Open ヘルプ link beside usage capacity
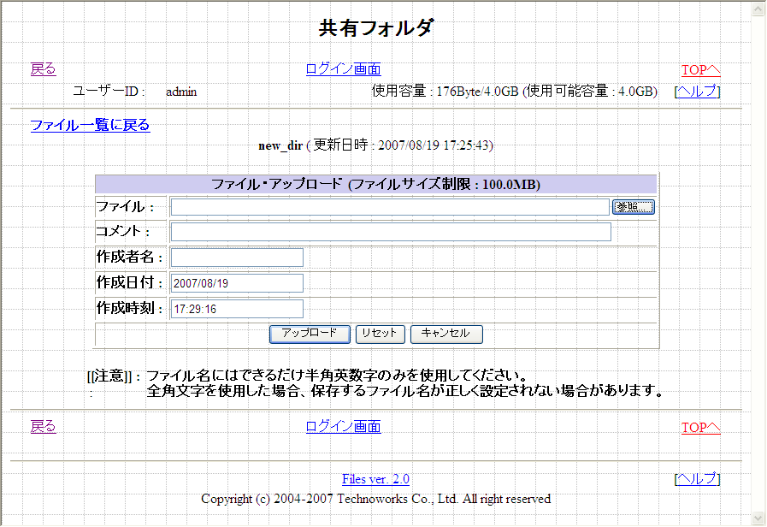The image size is (767, 527). pos(697,92)
